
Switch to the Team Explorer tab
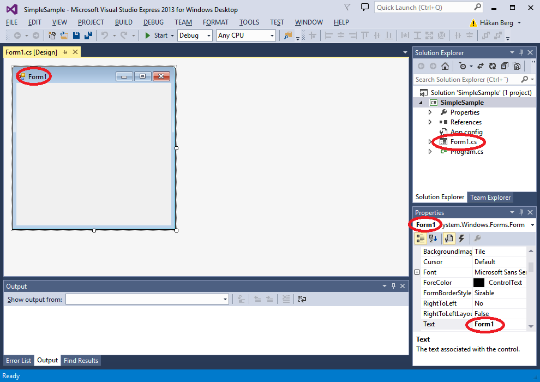[x=490, y=198]
